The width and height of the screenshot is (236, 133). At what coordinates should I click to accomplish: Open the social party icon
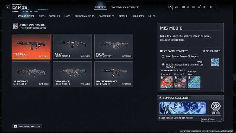(x=211, y=7)
